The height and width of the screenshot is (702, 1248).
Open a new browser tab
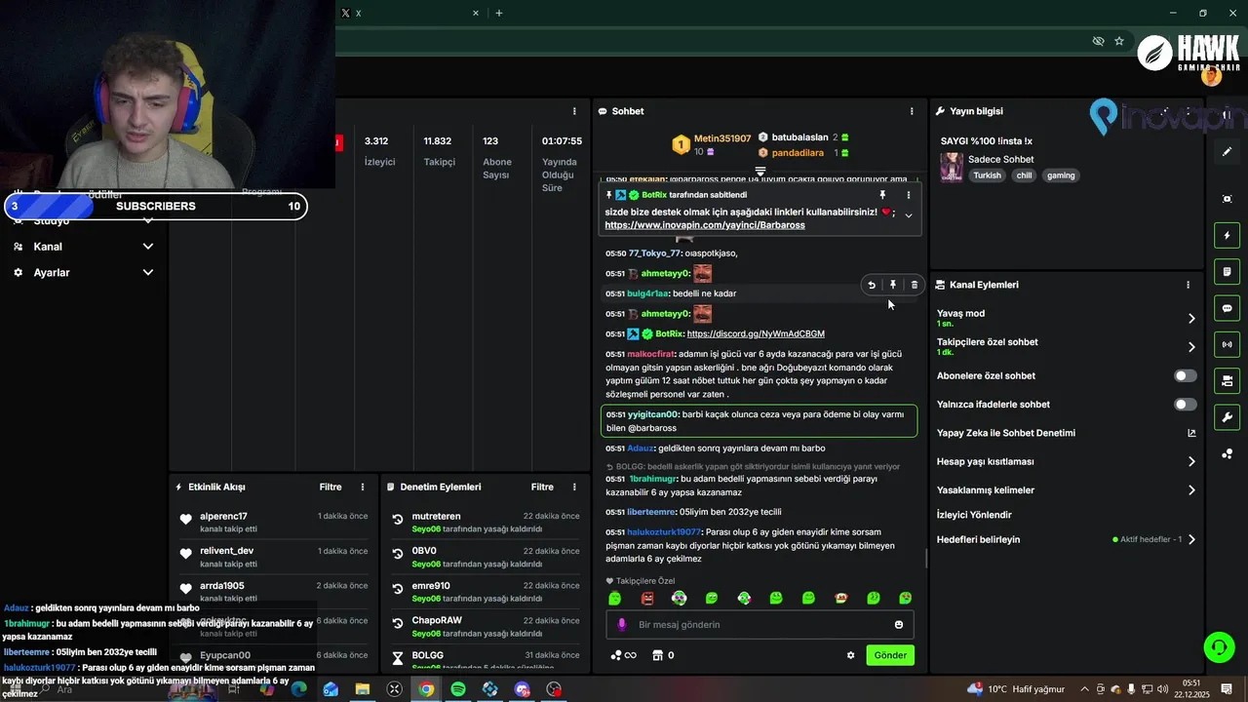point(499,13)
